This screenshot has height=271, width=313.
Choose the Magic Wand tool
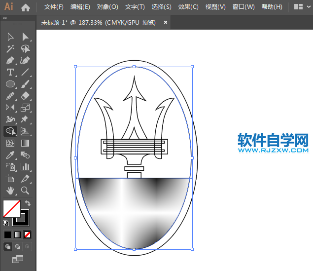10,49
